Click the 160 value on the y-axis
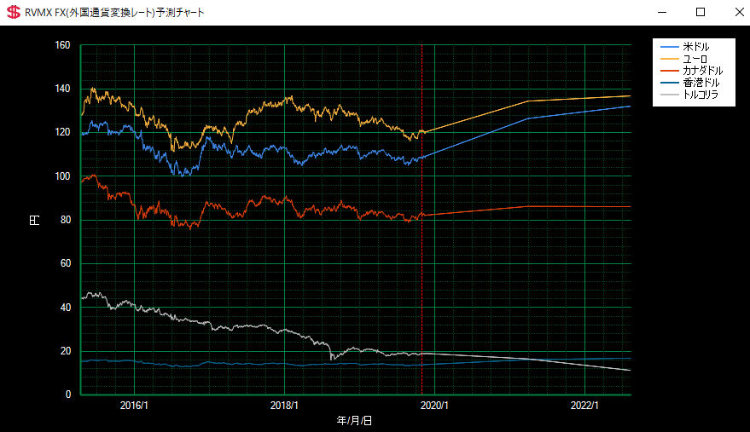Screen dimensions: 750x432 [x=62, y=45]
